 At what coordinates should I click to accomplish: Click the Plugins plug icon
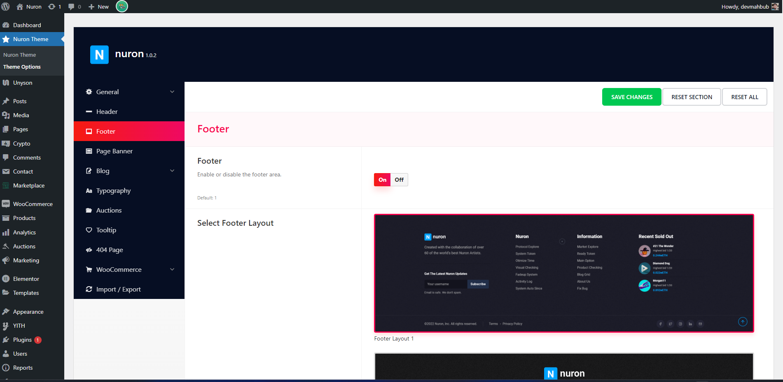pos(6,340)
